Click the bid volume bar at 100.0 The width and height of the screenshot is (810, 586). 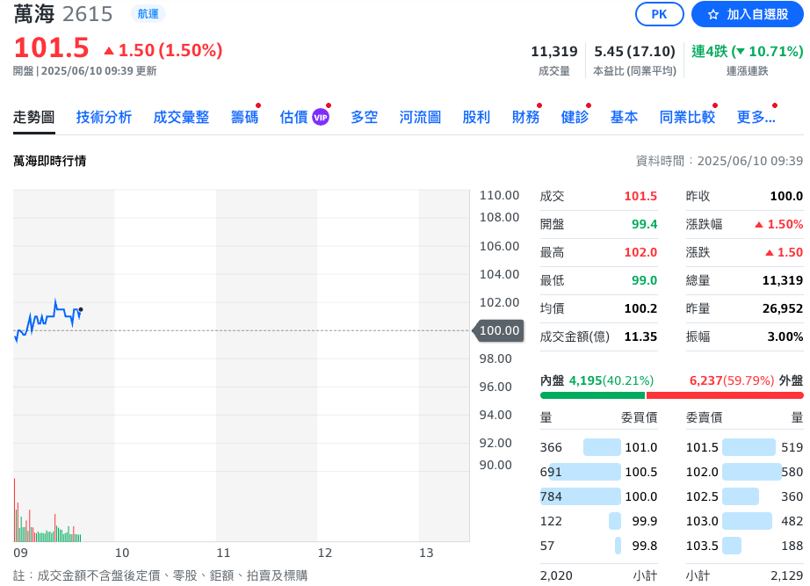(x=581, y=496)
